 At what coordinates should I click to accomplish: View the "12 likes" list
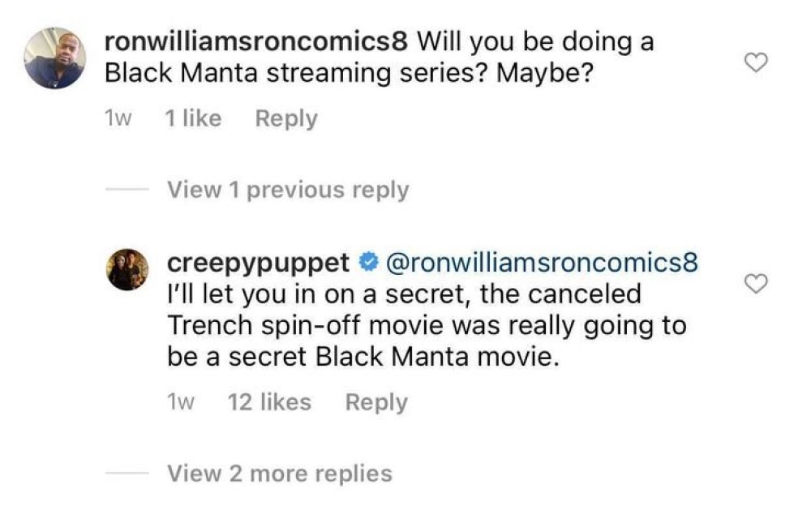269,402
